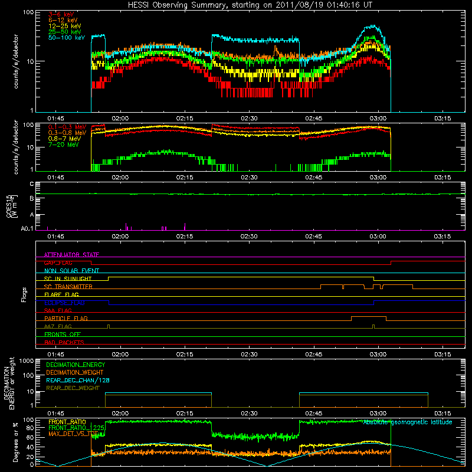The image size is (472, 472).
Task: Select the 3-6 keV legend label
Action: (61, 14)
